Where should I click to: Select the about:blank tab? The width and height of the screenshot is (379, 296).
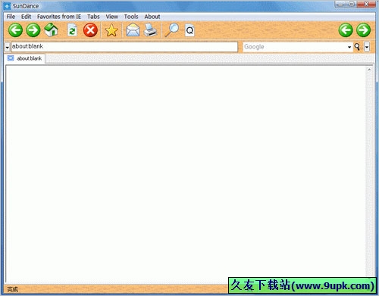25,58
